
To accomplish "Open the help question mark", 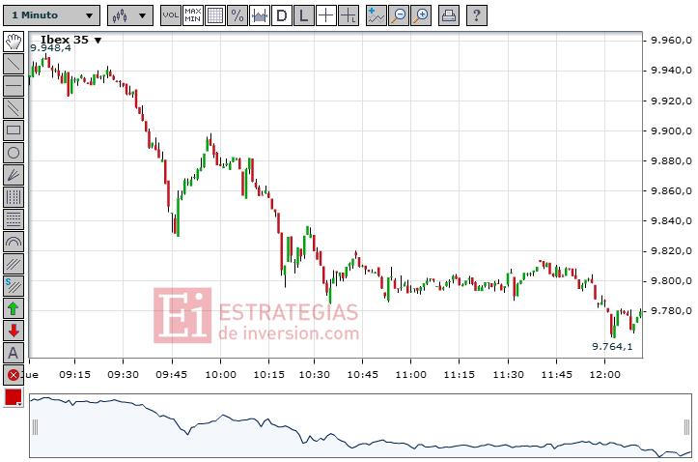I will 477,15.
